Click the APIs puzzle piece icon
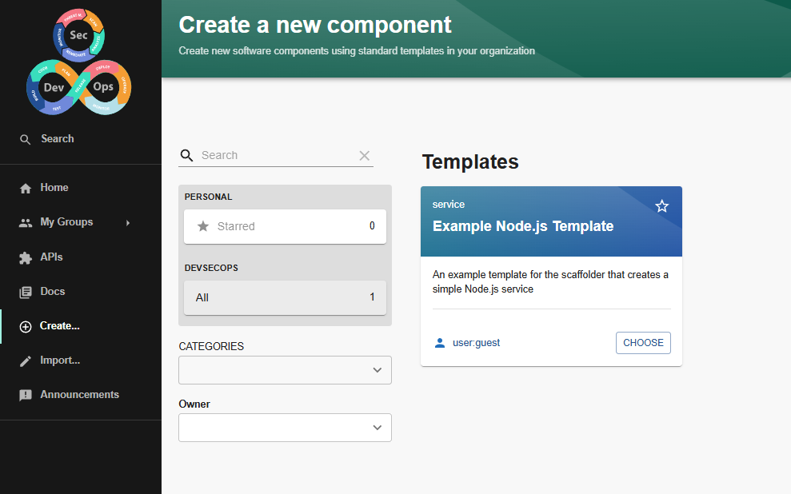The width and height of the screenshot is (791, 494). pos(26,257)
